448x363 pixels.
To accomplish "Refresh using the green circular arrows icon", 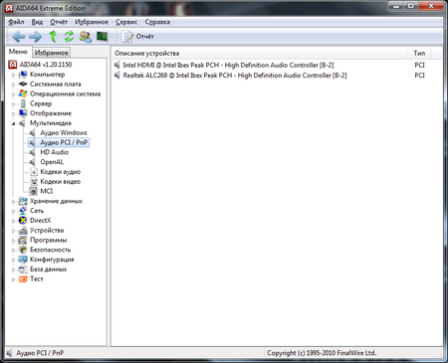I will pyautogui.click(x=69, y=37).
